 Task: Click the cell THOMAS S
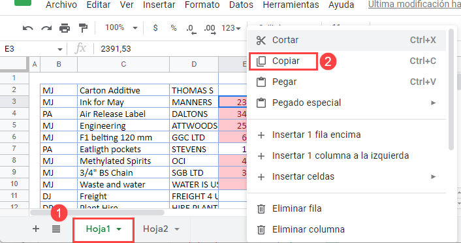coord(194,90)
